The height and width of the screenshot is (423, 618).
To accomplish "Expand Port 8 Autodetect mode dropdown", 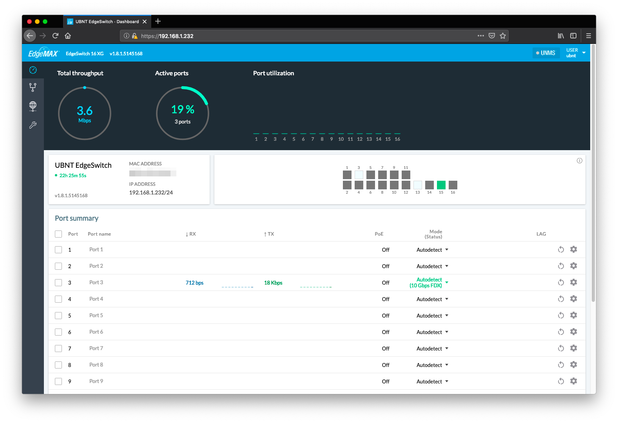I will 432,365.
